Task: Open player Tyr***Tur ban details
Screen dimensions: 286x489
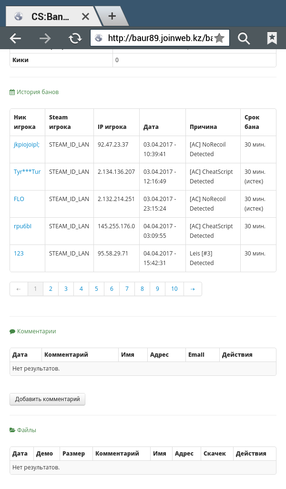Action: tap(27, 171)
